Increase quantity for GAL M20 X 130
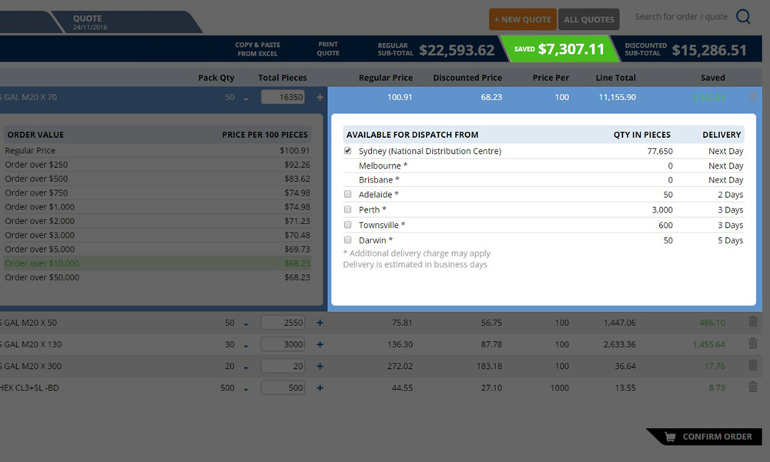Viewport: 770px width, 462px height. (320, 345)
